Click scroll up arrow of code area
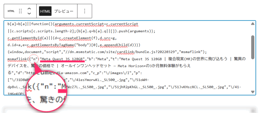The height and width of the screenshot is (113, 262). coord(253,24)
